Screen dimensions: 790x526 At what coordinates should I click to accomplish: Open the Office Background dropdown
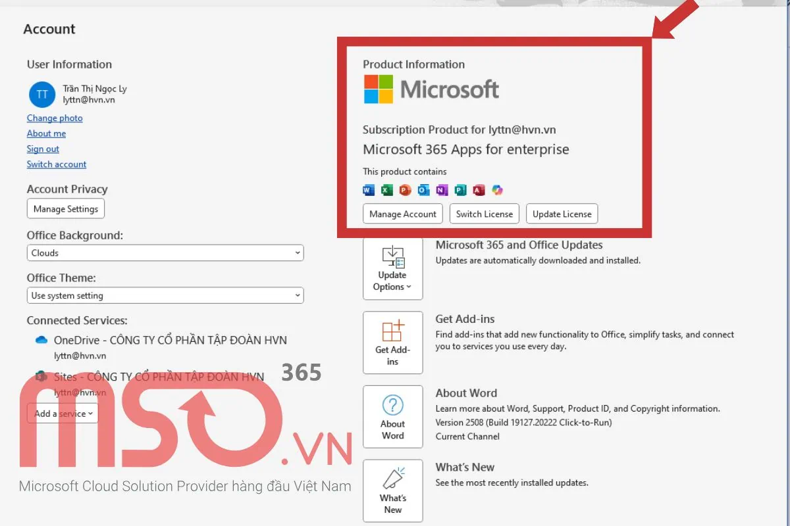click(165, 252)
